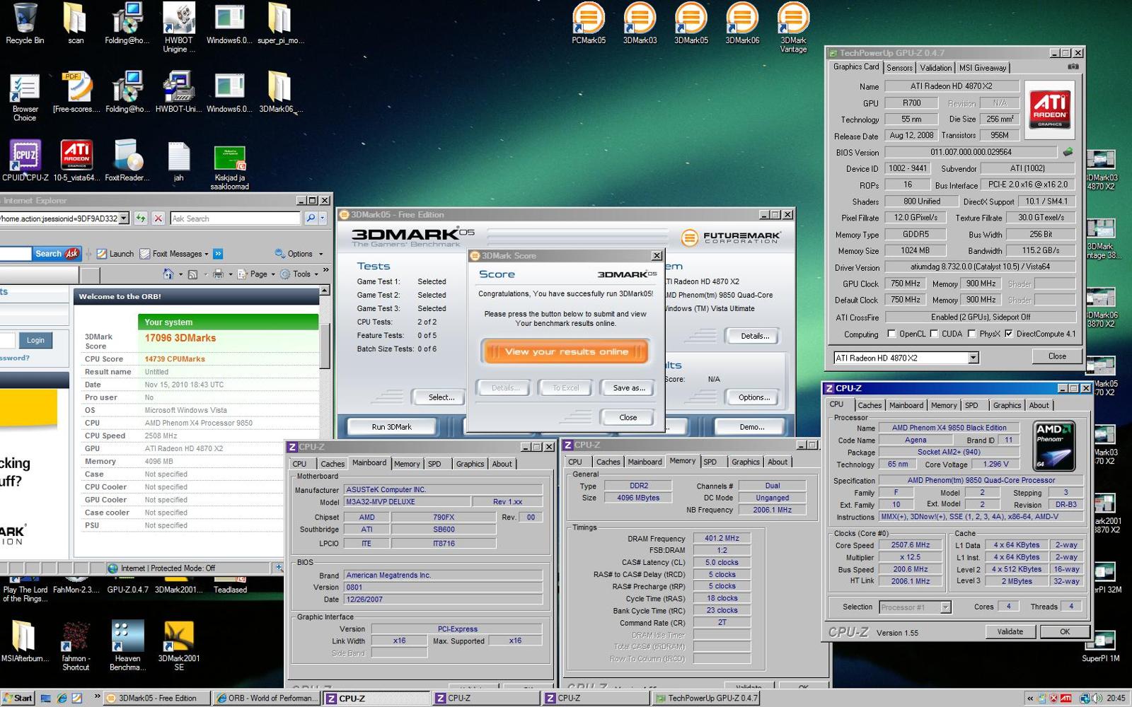Click the Internet Explorer refresh icon
1132x707 pixels.
coord(141,218)
